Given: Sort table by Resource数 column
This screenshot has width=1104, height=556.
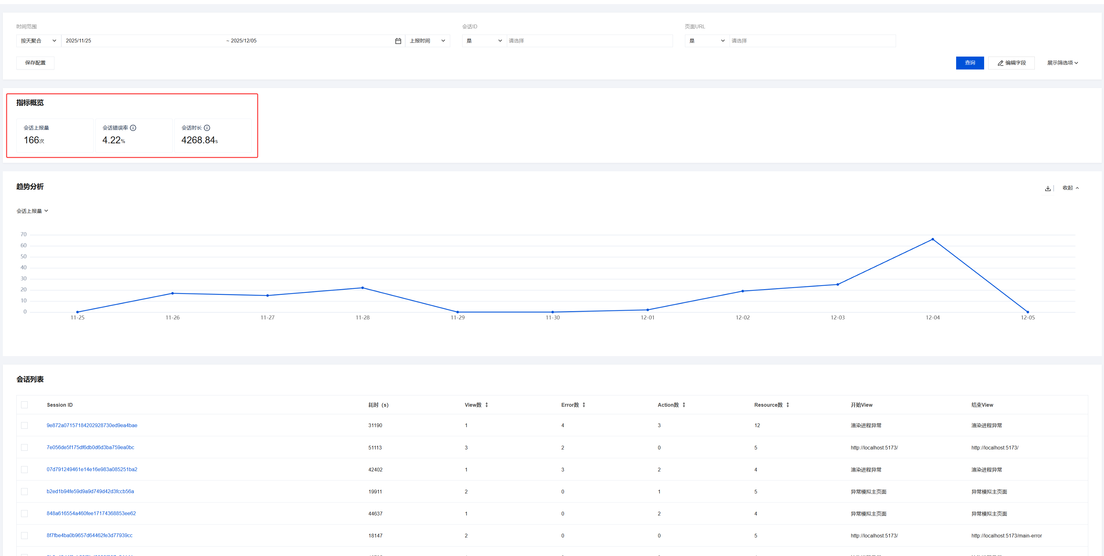Looking at the screenshot, I should (788, 405).
